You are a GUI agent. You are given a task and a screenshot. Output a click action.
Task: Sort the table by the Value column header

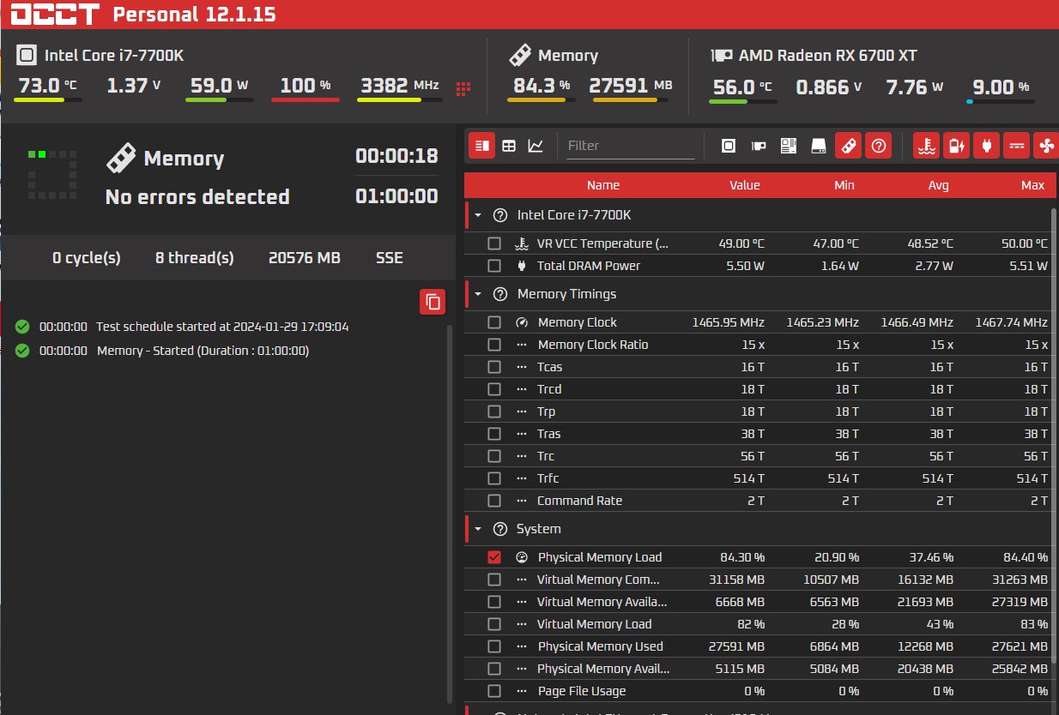745,185
